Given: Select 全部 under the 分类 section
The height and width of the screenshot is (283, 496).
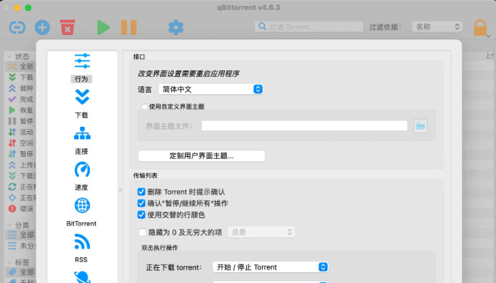Looking at the screenshot, I should point(21,235).
